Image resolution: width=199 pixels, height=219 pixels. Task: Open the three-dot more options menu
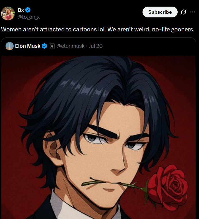(x=193, y=12)
